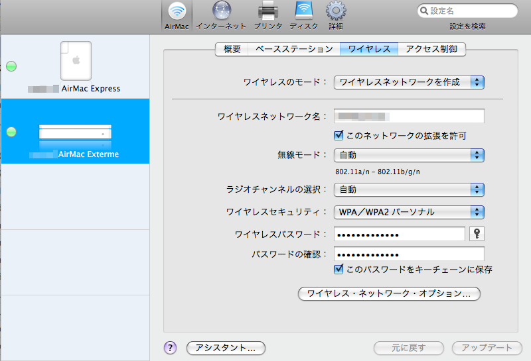531x361 pixels.
Task: Click the 設定名 search field
Action: pos(467,11)
